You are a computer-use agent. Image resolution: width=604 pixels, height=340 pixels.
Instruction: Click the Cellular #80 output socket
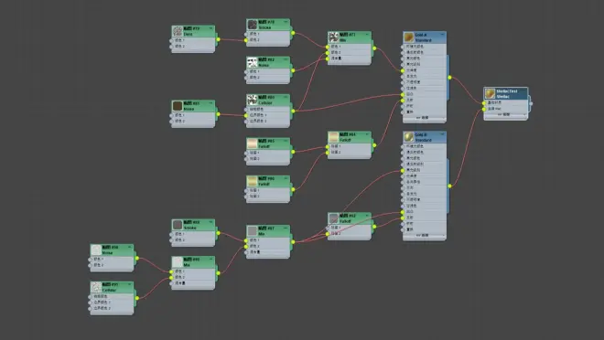pos(293,112)
